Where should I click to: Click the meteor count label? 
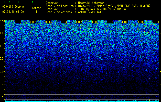coord(36,8)
